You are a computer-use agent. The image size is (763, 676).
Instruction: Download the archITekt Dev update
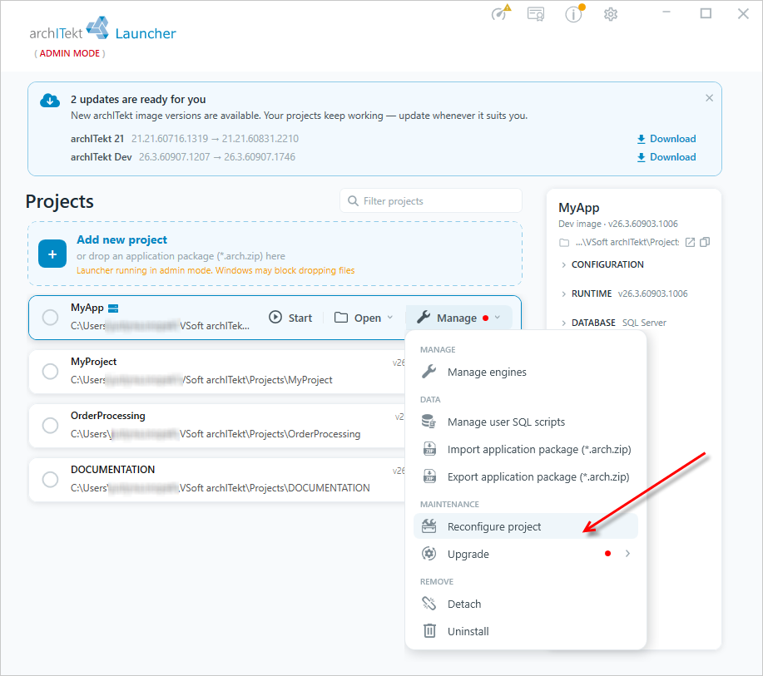[666, 157]
